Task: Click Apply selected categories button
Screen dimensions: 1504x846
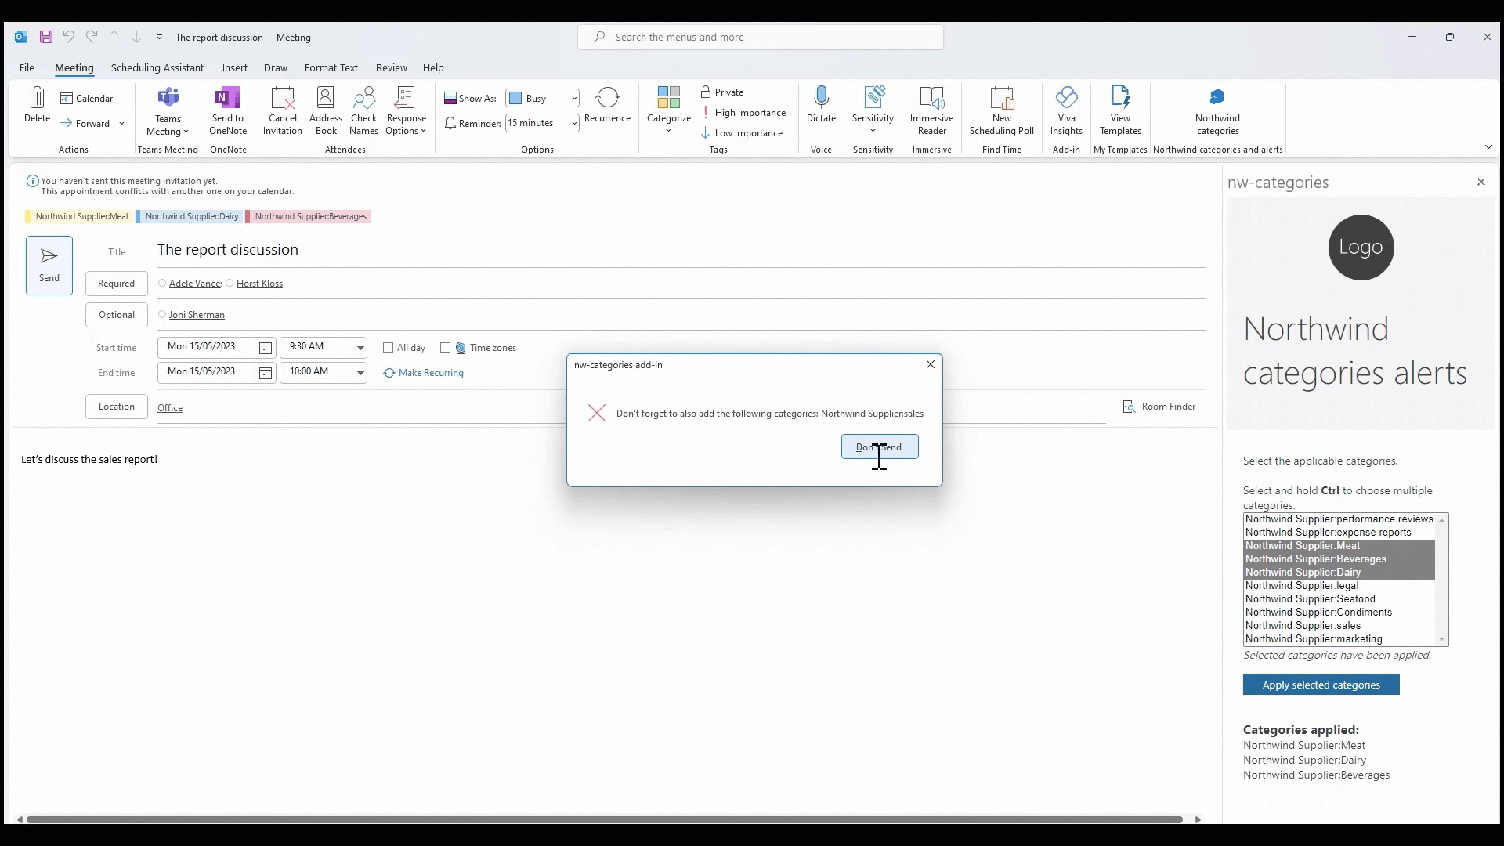Action: 1321,684
